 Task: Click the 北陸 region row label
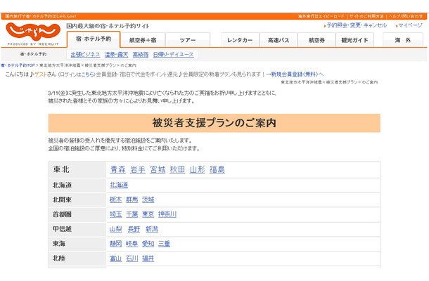click(59, 259)
